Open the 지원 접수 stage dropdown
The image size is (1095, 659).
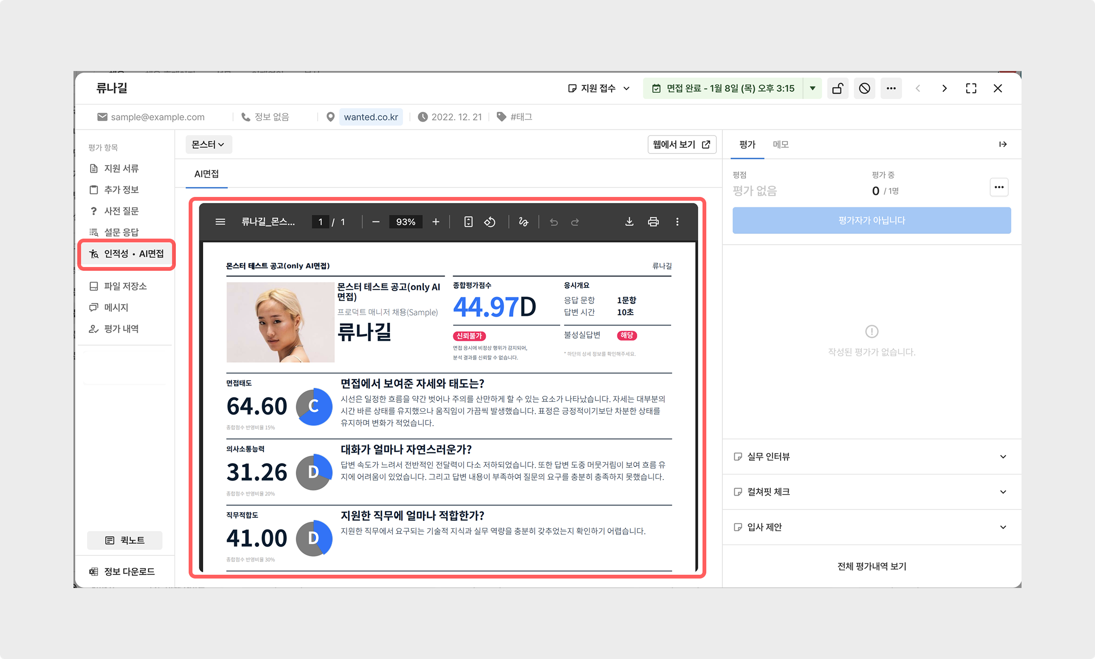click(x=599, y=89)
